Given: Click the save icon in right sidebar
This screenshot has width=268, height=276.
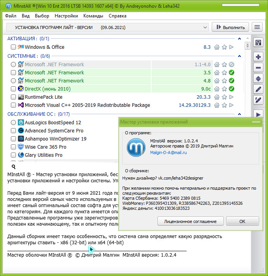Looking at the screenshot, I should [x=258, y=43].
